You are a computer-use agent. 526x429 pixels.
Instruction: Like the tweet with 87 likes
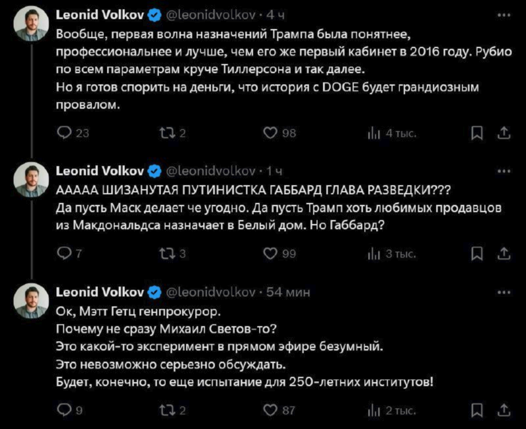[270, 412]
